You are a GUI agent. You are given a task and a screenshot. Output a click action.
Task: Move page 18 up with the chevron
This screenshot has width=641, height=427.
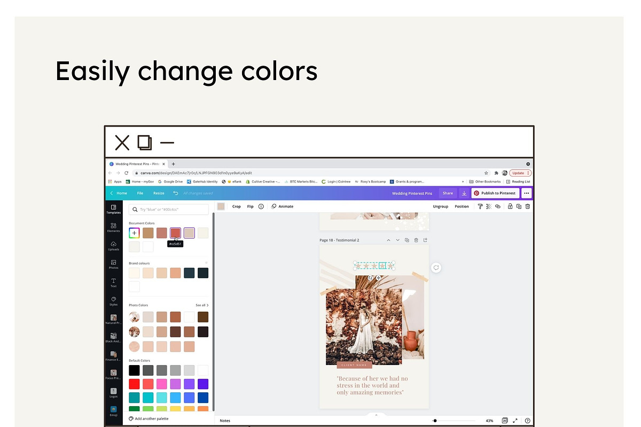[388, 240]
